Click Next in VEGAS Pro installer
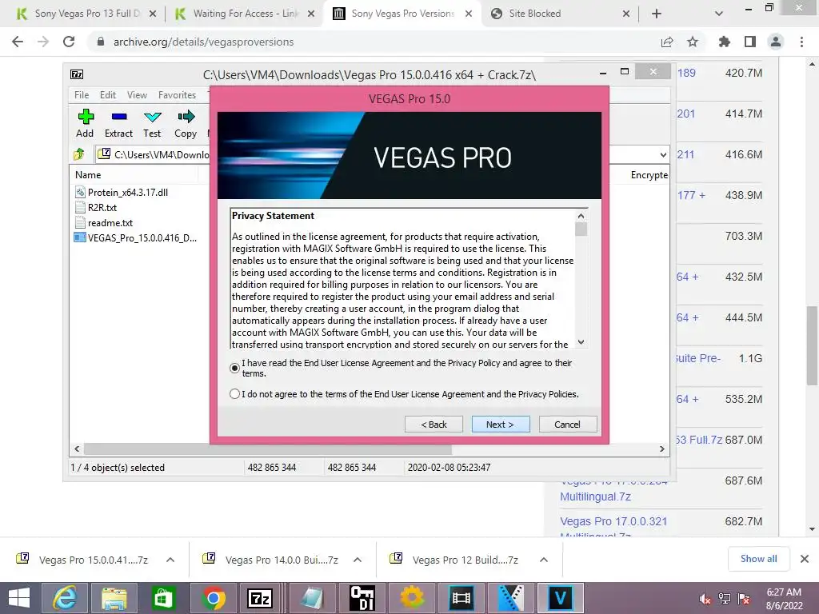Viewport: 819px width, 614px height. point(501,425)
